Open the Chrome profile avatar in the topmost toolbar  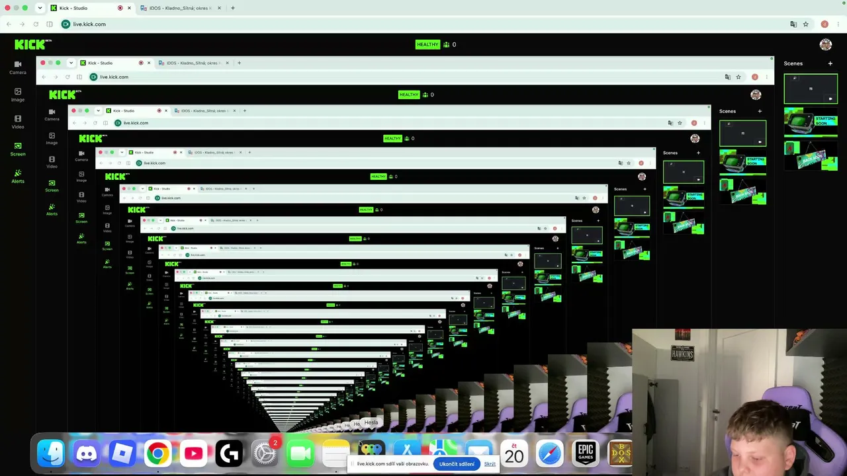tap(825, 24)
